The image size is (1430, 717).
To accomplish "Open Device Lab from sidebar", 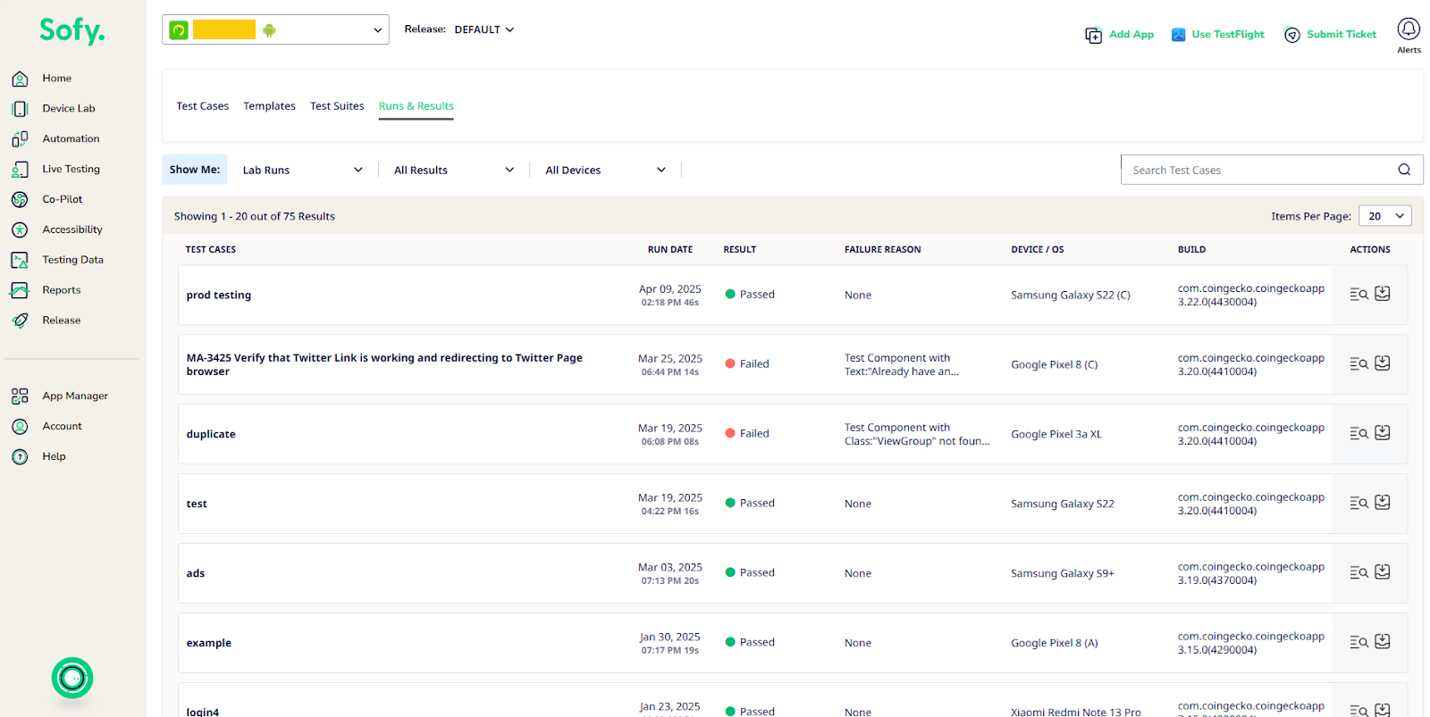I will click(x=68, y=109).
